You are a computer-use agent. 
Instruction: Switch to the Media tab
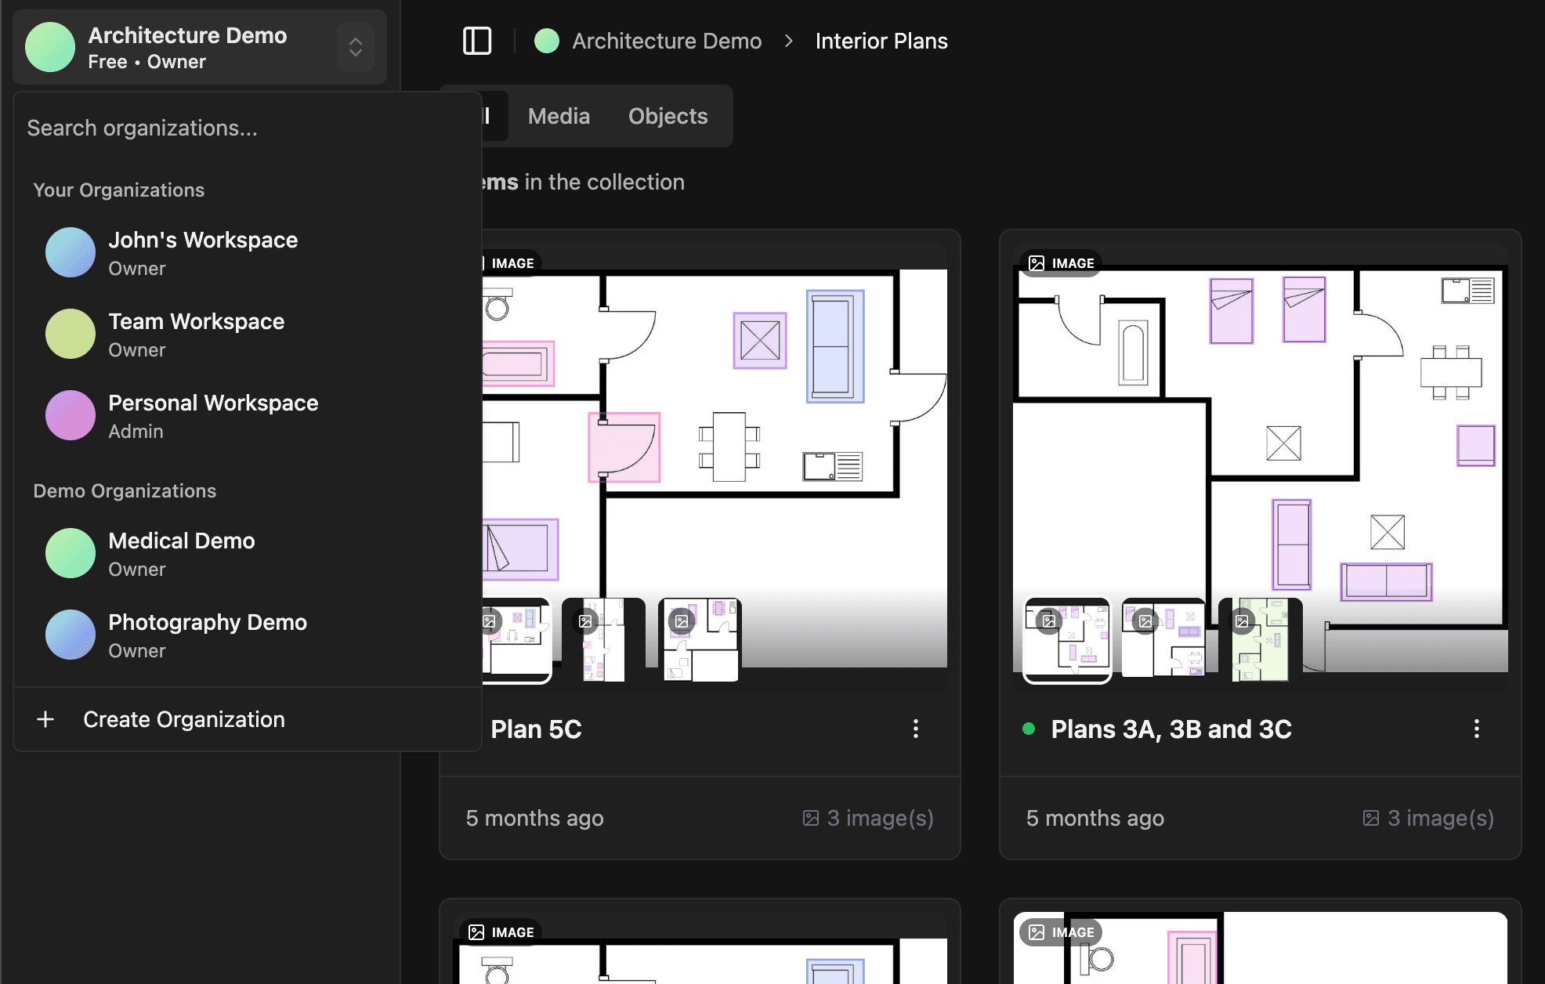tap(559, 116)
